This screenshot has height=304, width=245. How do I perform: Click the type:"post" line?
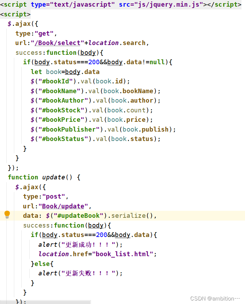tap(46, 197)
